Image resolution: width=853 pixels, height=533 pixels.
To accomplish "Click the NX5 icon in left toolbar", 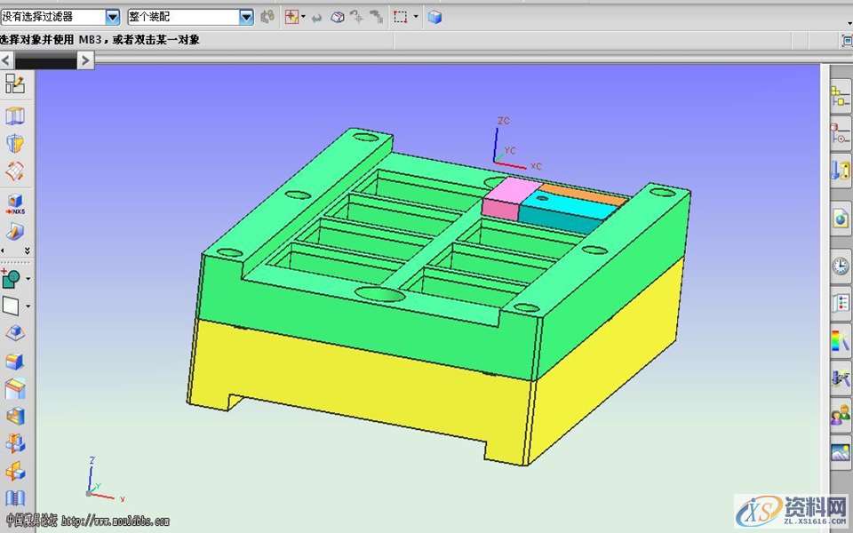I will 15,203.
